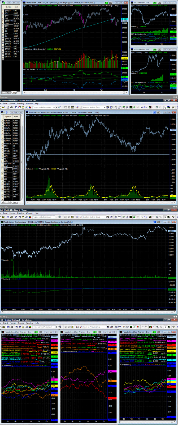
Task: Zoom out using magnifier in the Correlations toolbar
Action: click(x=160, y=327)
